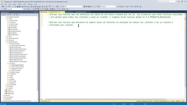Viewport: 187px width, 105px height.
Task: Open the Window menu
Action: tap(30, 4)
